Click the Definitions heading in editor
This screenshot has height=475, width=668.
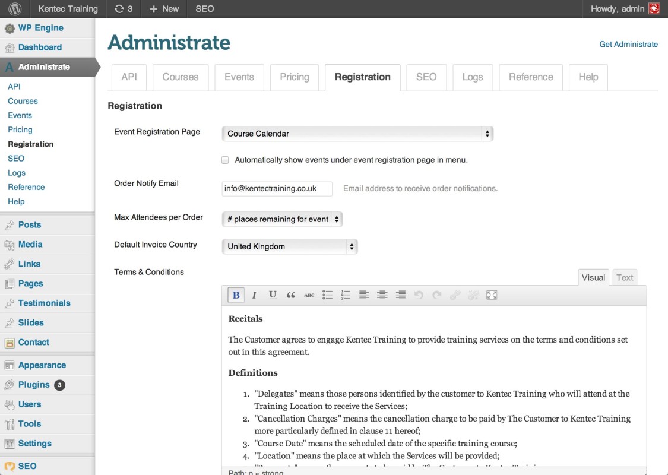[252, 373]
